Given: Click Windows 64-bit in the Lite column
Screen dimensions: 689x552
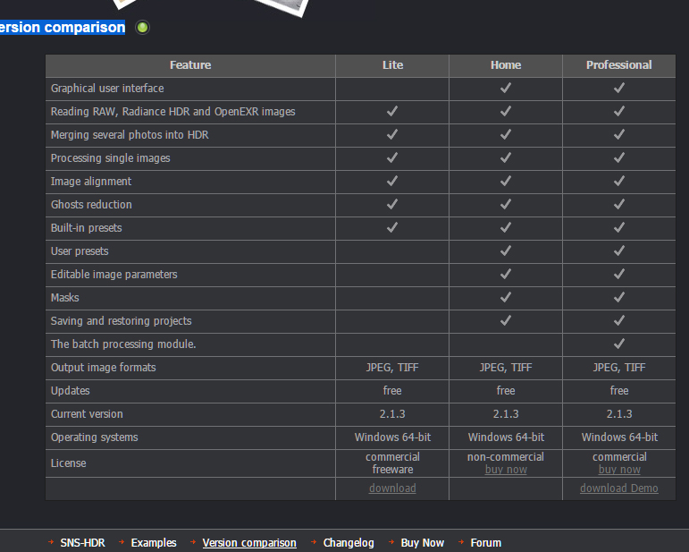Looking at the screenshot, I should (392, 437).
